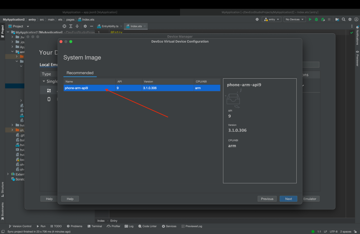Run the app with the green play icon
Image resolution: width=360 pixels, height=234 pixels.
(x=310, y=20)
